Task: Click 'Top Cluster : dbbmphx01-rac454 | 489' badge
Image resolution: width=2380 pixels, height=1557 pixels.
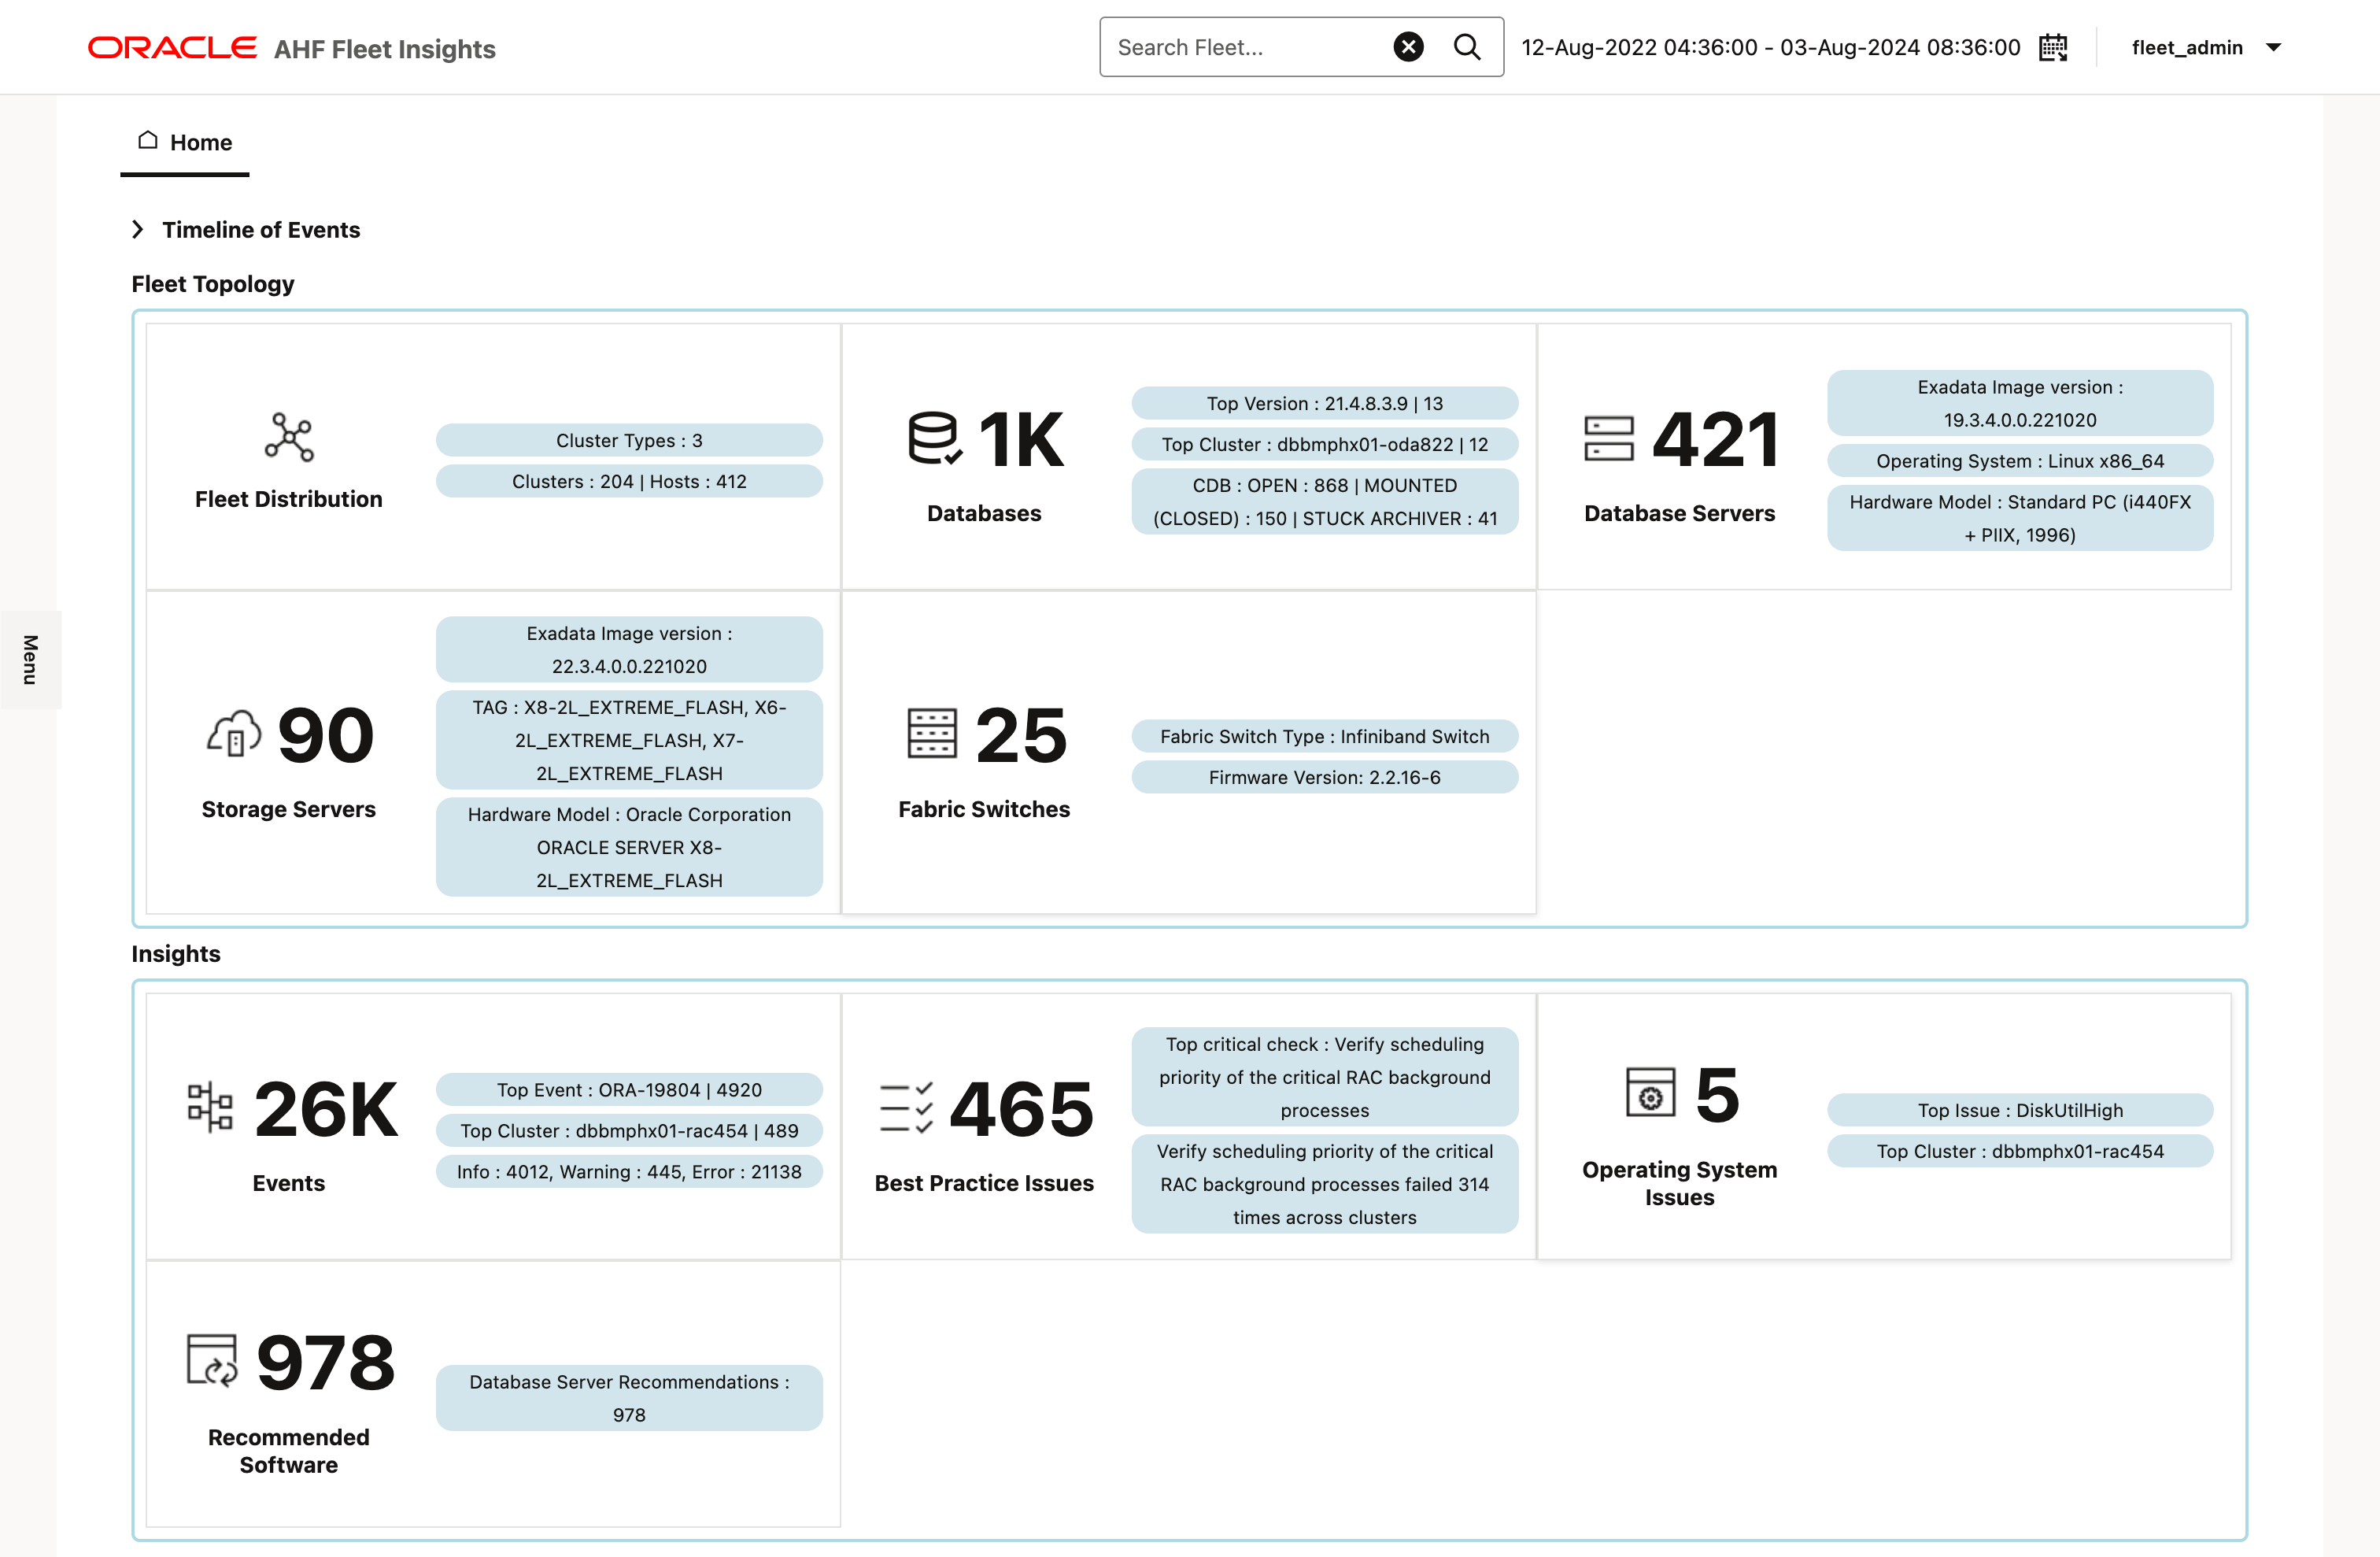Action: click(x=629, y=1131)
